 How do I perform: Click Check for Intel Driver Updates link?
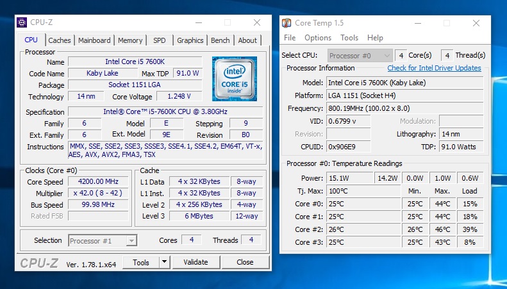tap(434, 68)
